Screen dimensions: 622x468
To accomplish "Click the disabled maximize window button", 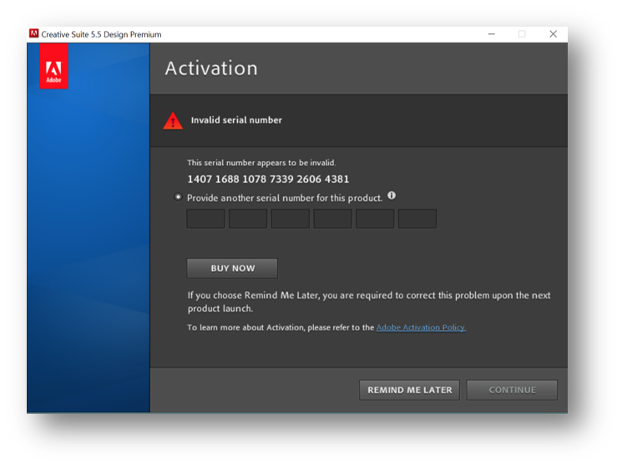I will tap(522, 34).
